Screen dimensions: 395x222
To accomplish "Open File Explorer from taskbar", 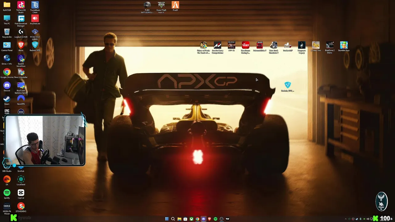I will coord(179,219).
